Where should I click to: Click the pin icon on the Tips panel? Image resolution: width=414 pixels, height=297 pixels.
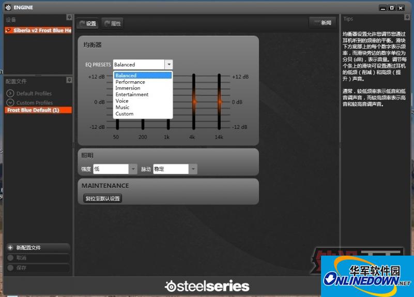pos(407,18)
